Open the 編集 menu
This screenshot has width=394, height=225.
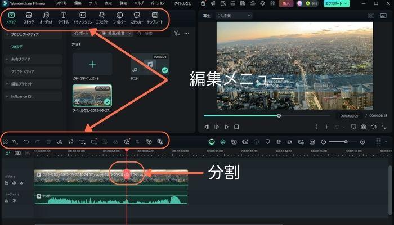[x=78, y=3]
